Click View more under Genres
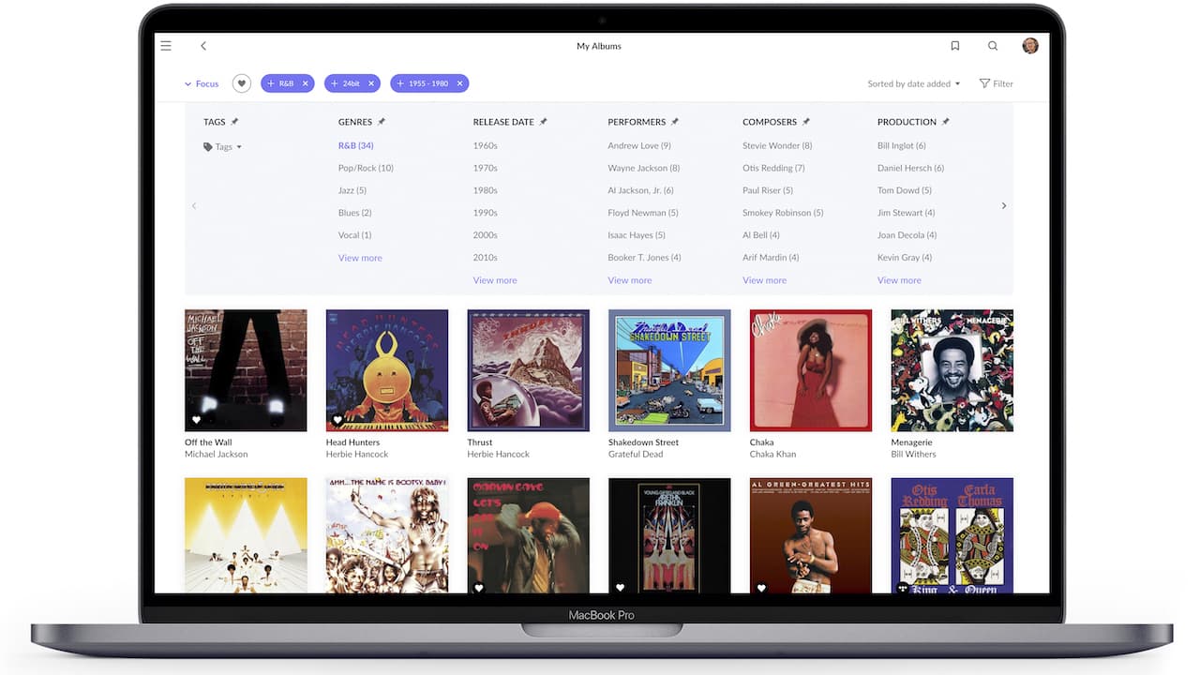 [x=360, y=258]
